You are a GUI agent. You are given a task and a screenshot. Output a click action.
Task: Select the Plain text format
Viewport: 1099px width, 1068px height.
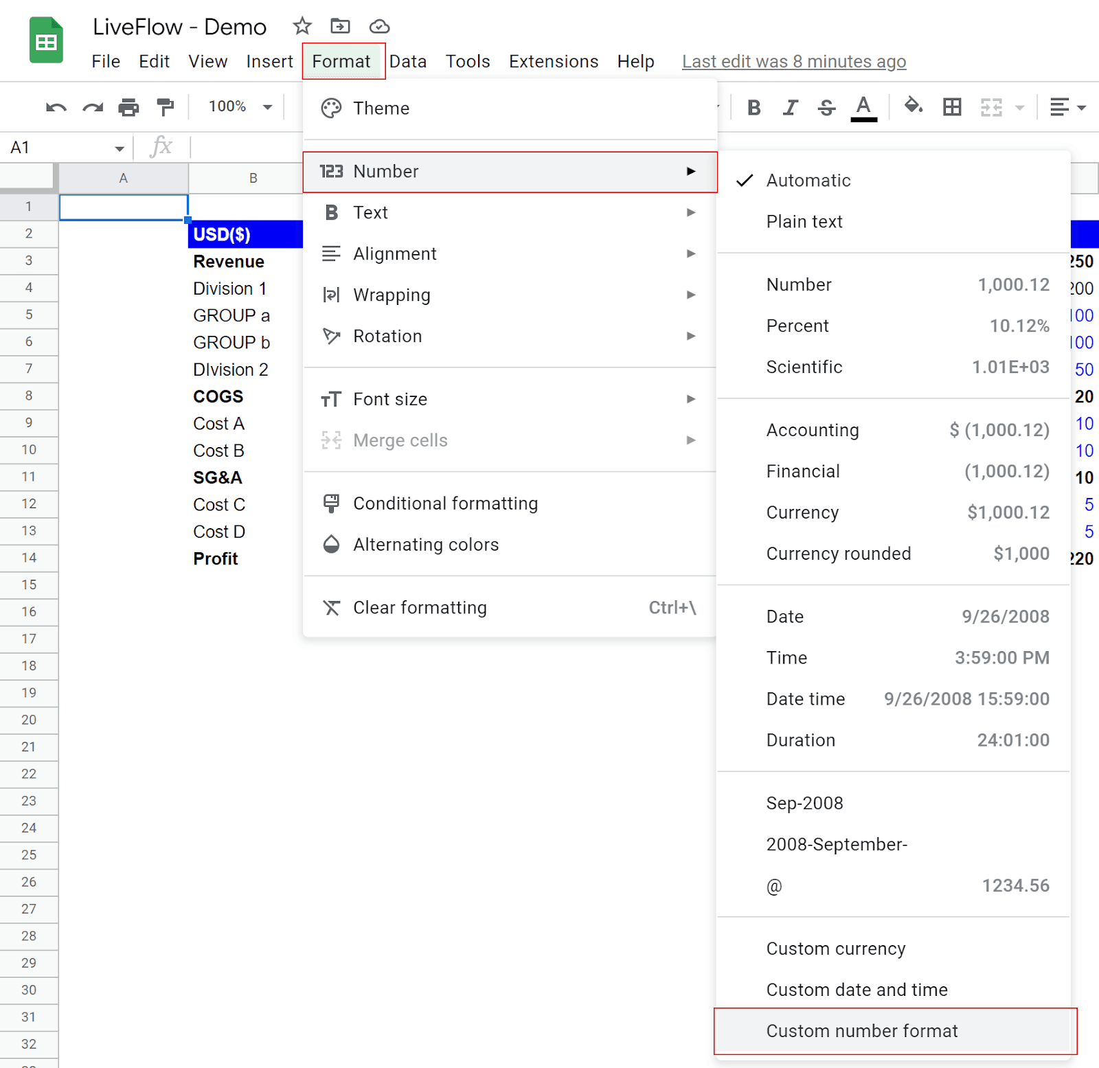coord(894,222)
